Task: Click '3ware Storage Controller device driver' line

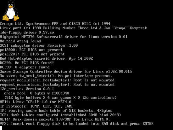Action: pos(67,72)
